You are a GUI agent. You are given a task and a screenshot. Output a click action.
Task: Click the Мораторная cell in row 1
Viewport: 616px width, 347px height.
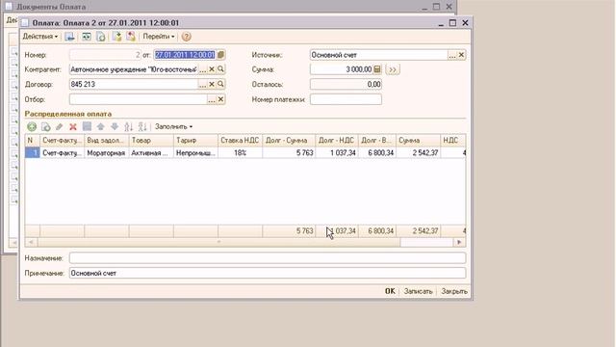point(107,152)
